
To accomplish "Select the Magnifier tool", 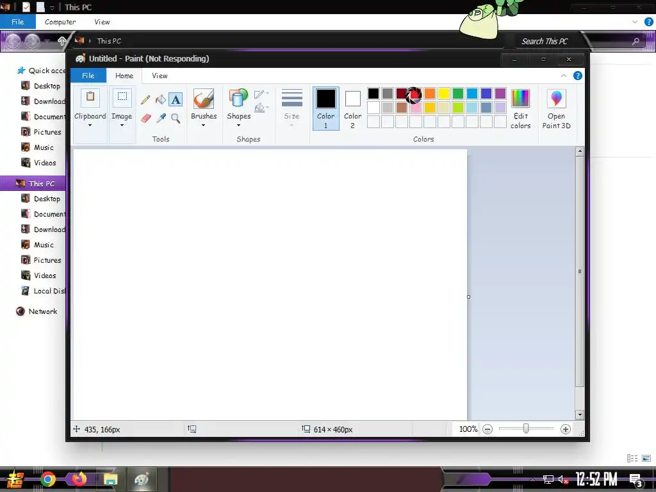I will click(176, 119).
